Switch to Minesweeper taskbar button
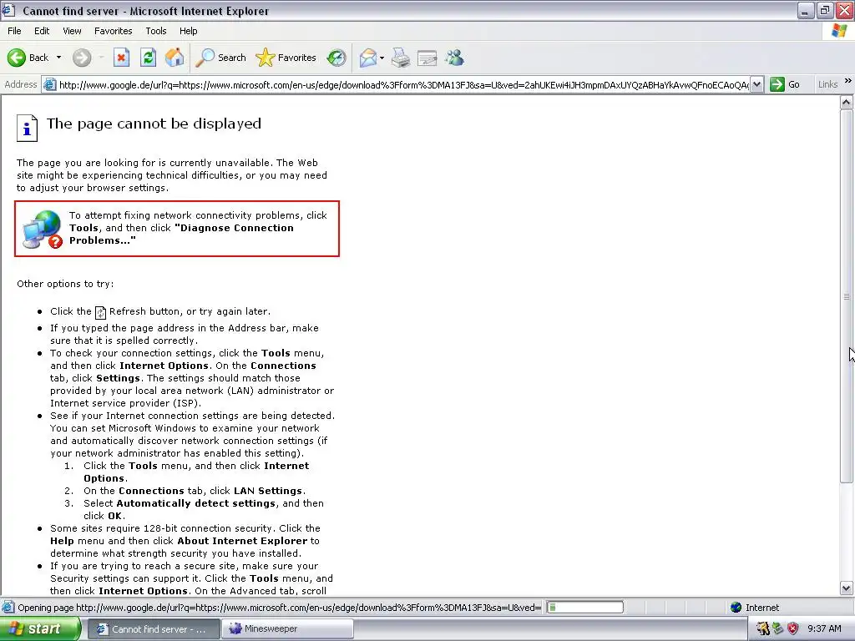 pyautogui.click(x=288, y=629)
